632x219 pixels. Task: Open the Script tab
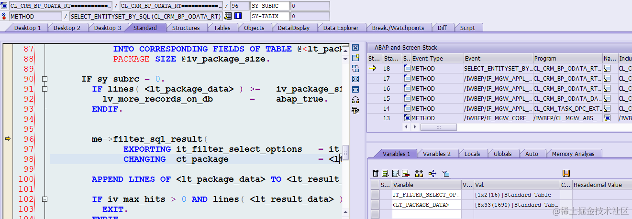pos(467,28)
